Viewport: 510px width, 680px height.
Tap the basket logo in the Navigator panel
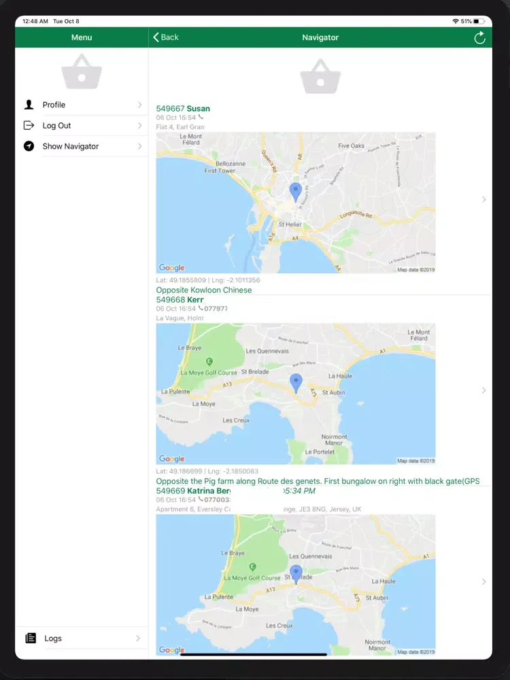point(320,76)
